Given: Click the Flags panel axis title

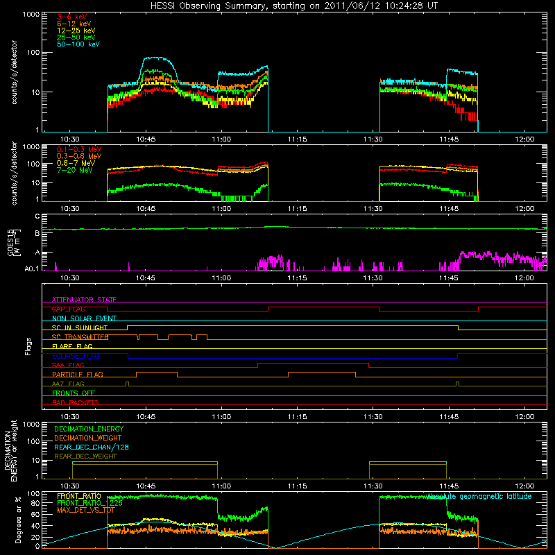Looking at the screenshot, I should point(28,346).
